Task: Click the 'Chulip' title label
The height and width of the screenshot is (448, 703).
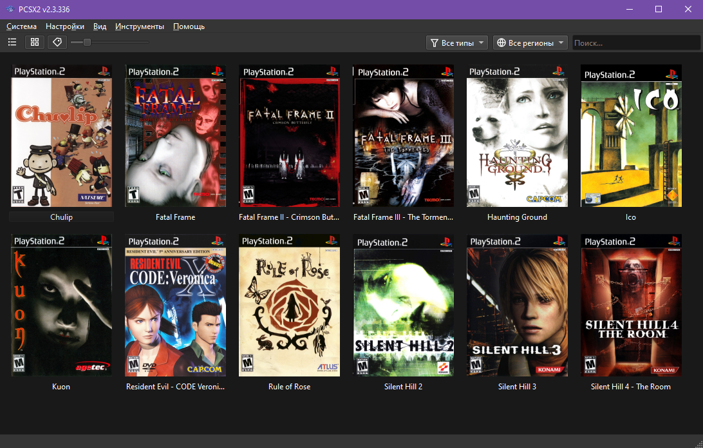Action: [x=61, y=217]
